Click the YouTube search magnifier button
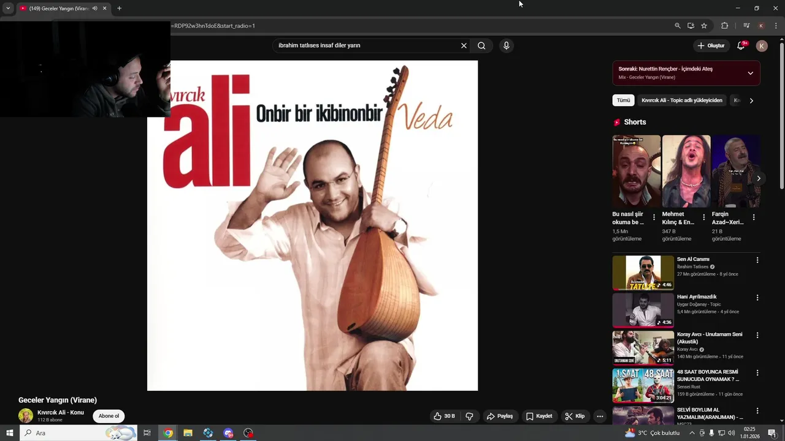Viewport: 785px width, 441px height. [x=481, y=45]
